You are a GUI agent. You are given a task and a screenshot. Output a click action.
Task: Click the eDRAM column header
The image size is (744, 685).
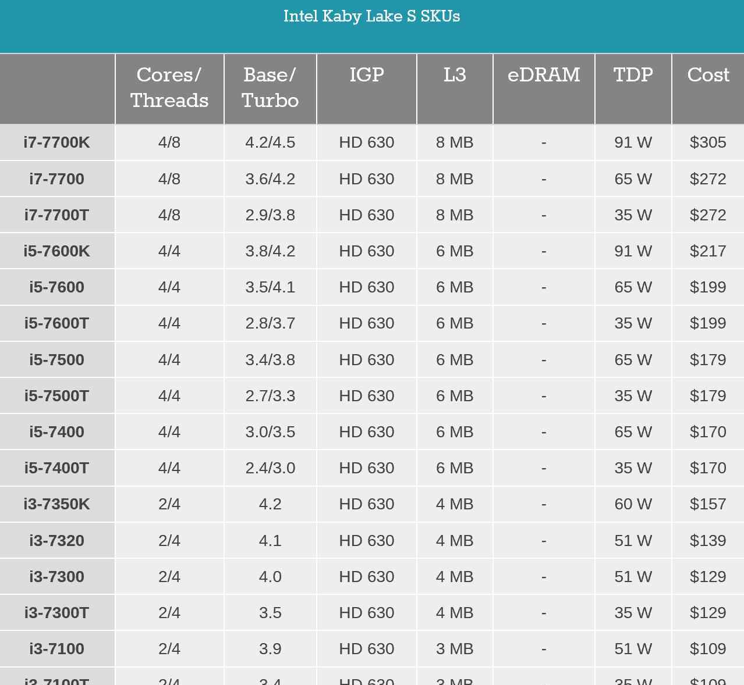544,88
